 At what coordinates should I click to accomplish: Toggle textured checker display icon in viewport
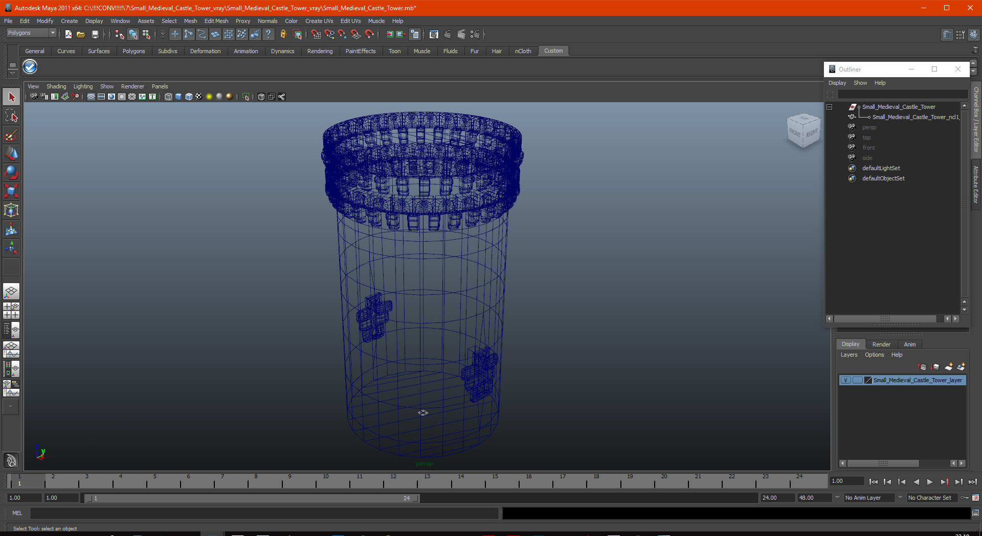pos(199,97)
